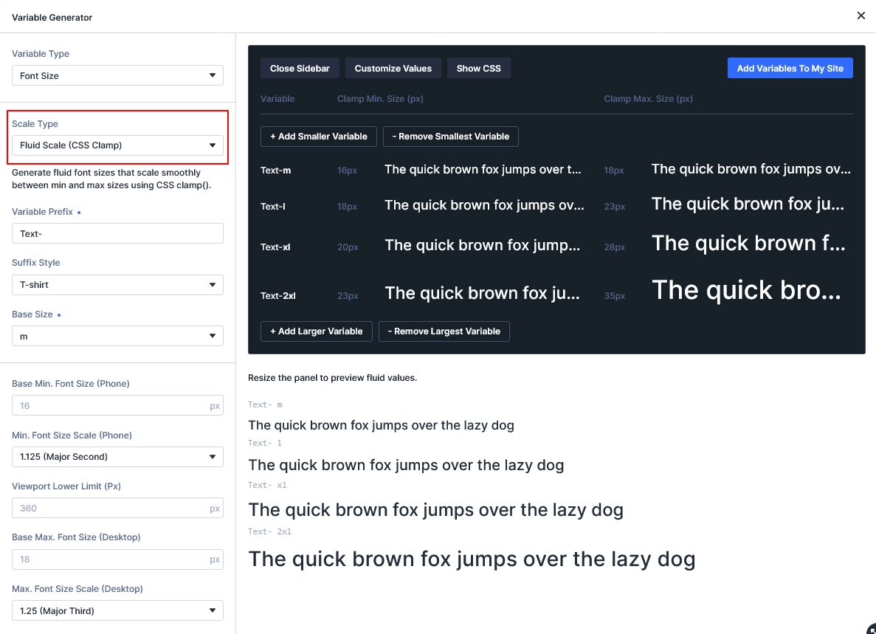Click Add Larger Variable button
Viewport: 876px width, 634px height.
[316, 331]
